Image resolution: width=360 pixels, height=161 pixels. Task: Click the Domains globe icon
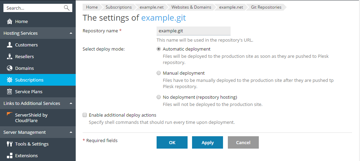point(10,68)
